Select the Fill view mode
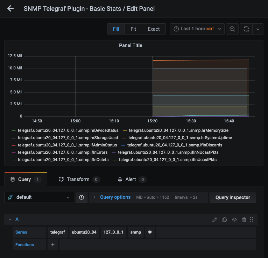This screenshot has height=258, width=268. (x=116, y=29)
